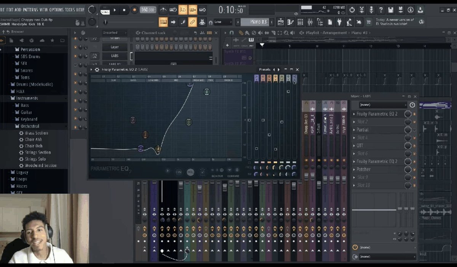457x267 pixels.
Task: Toggle the enable light for the OTT effect slot
Action: pos(415,146)
